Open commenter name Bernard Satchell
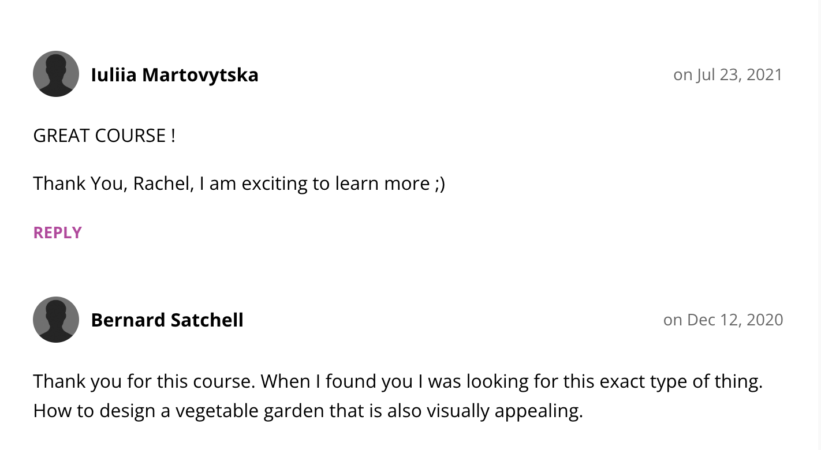Screen dimensions: 821x450 167,320
